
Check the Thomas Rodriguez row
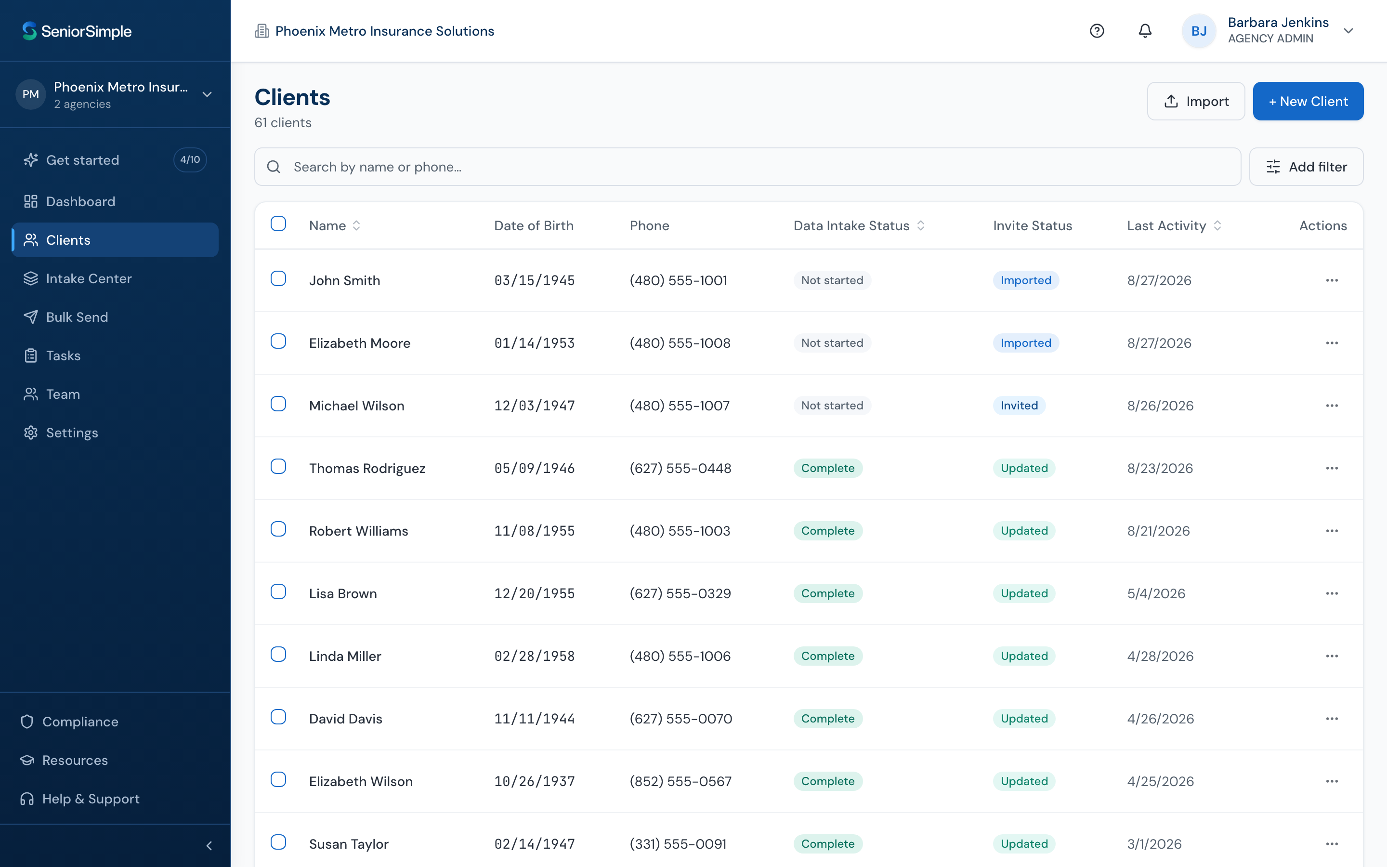coord(278,466)
